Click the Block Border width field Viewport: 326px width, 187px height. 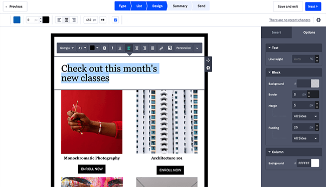click(x=299, y=94)
